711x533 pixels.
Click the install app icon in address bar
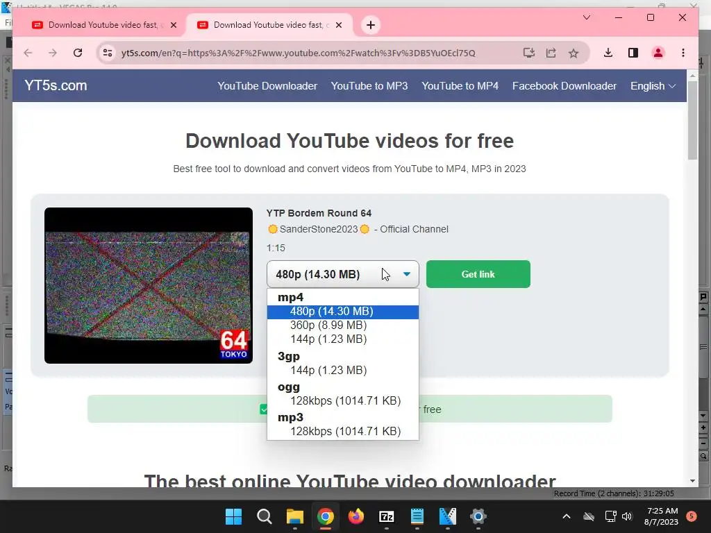pyautogui.click(x=528, y=53)
